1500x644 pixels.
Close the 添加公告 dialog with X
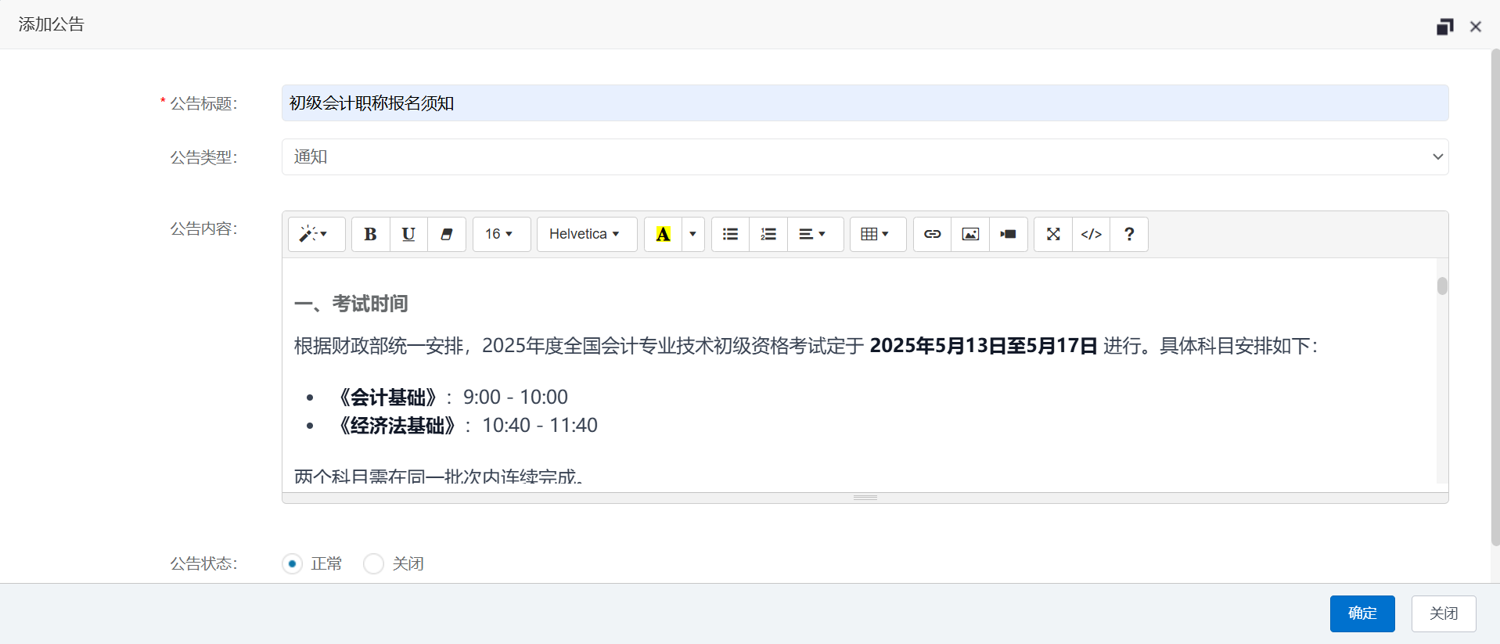point(1476,27)
